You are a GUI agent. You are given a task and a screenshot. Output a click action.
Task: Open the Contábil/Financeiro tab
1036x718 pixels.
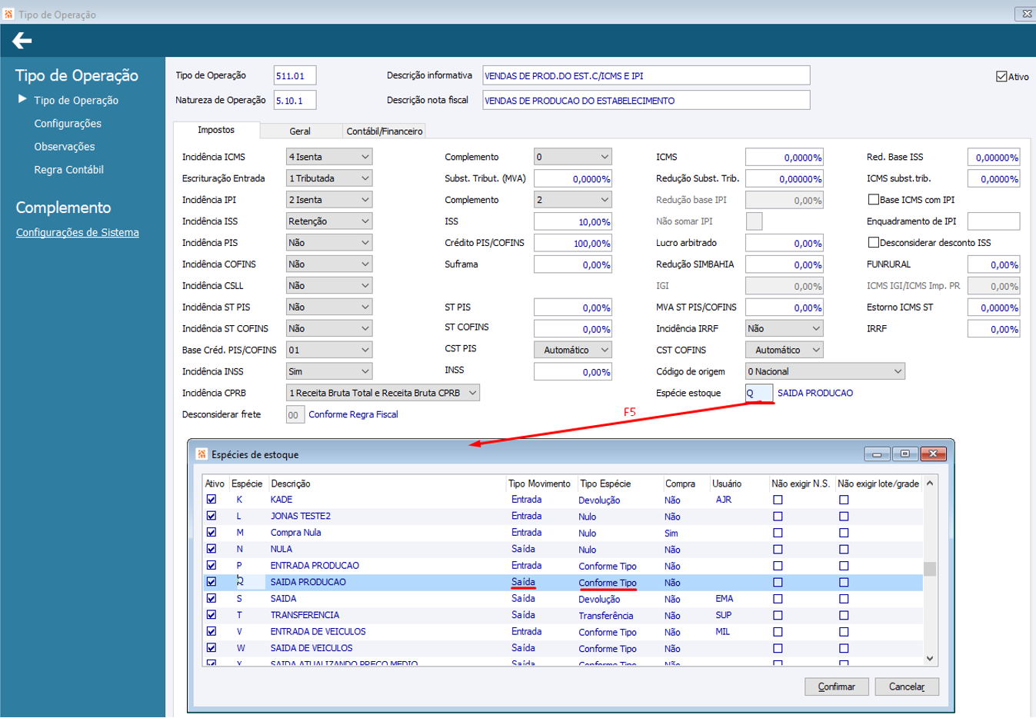[384, 131]
